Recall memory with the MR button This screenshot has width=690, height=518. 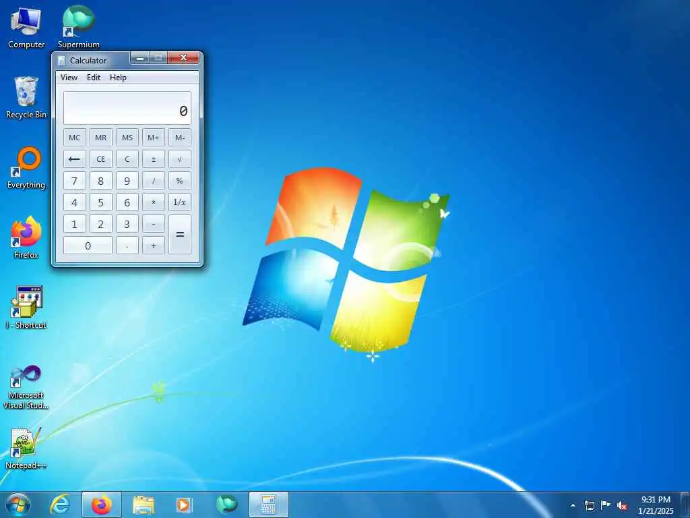coord(101,138)
